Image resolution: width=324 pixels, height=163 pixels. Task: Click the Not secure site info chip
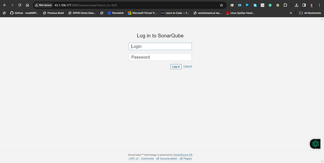43,5
